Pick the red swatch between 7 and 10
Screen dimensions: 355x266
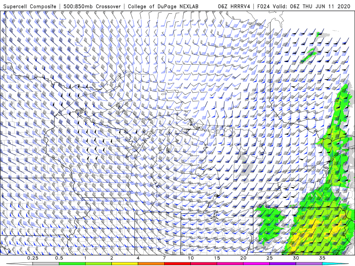pos(177,264)
